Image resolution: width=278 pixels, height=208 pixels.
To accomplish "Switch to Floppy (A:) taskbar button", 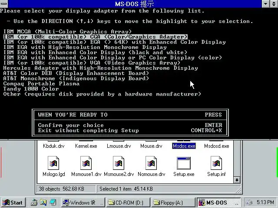I will [x=173, y=202].
